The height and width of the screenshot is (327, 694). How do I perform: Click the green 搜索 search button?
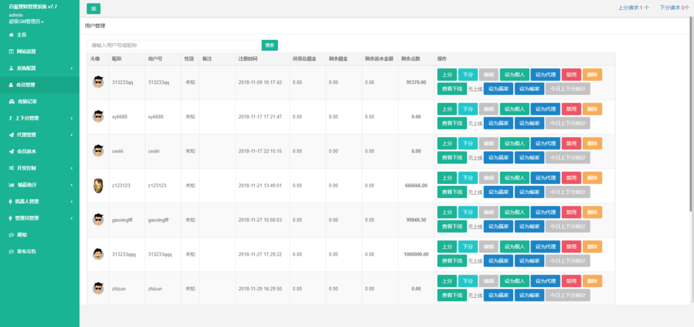pyautogui.click(x=270, y=45)
